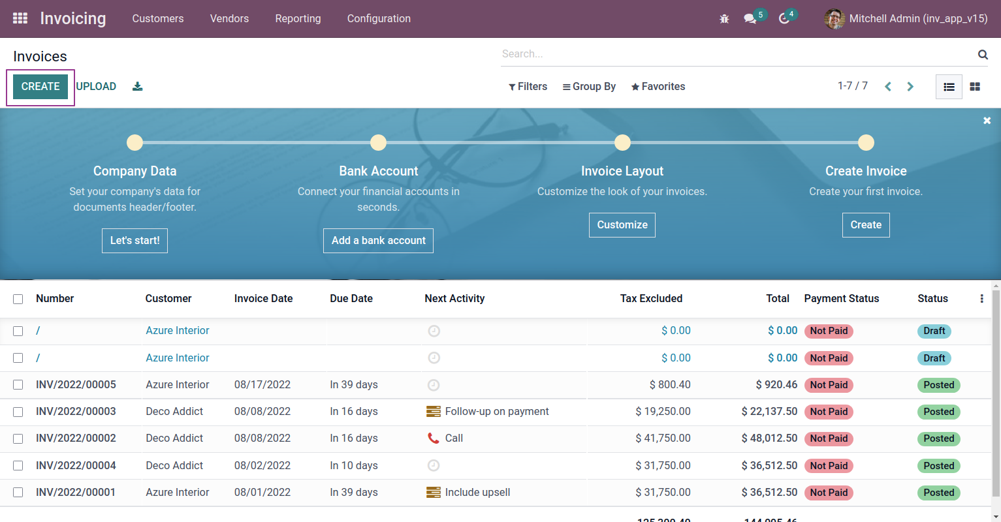Viewport: 1001px width, 522px height.
Task: Open the Group By dropdown
Action: tap(589, 87)
